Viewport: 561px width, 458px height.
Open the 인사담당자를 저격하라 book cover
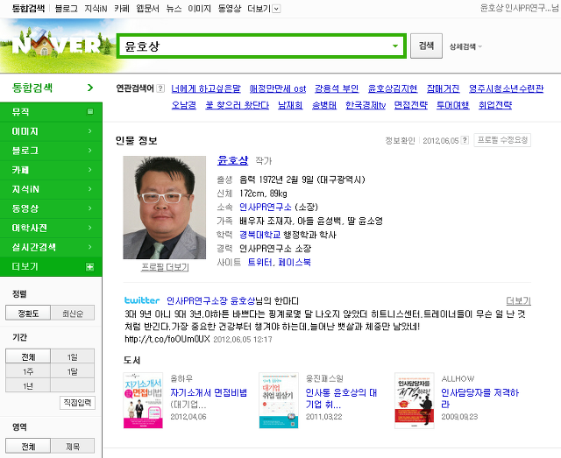click(415, 400)
